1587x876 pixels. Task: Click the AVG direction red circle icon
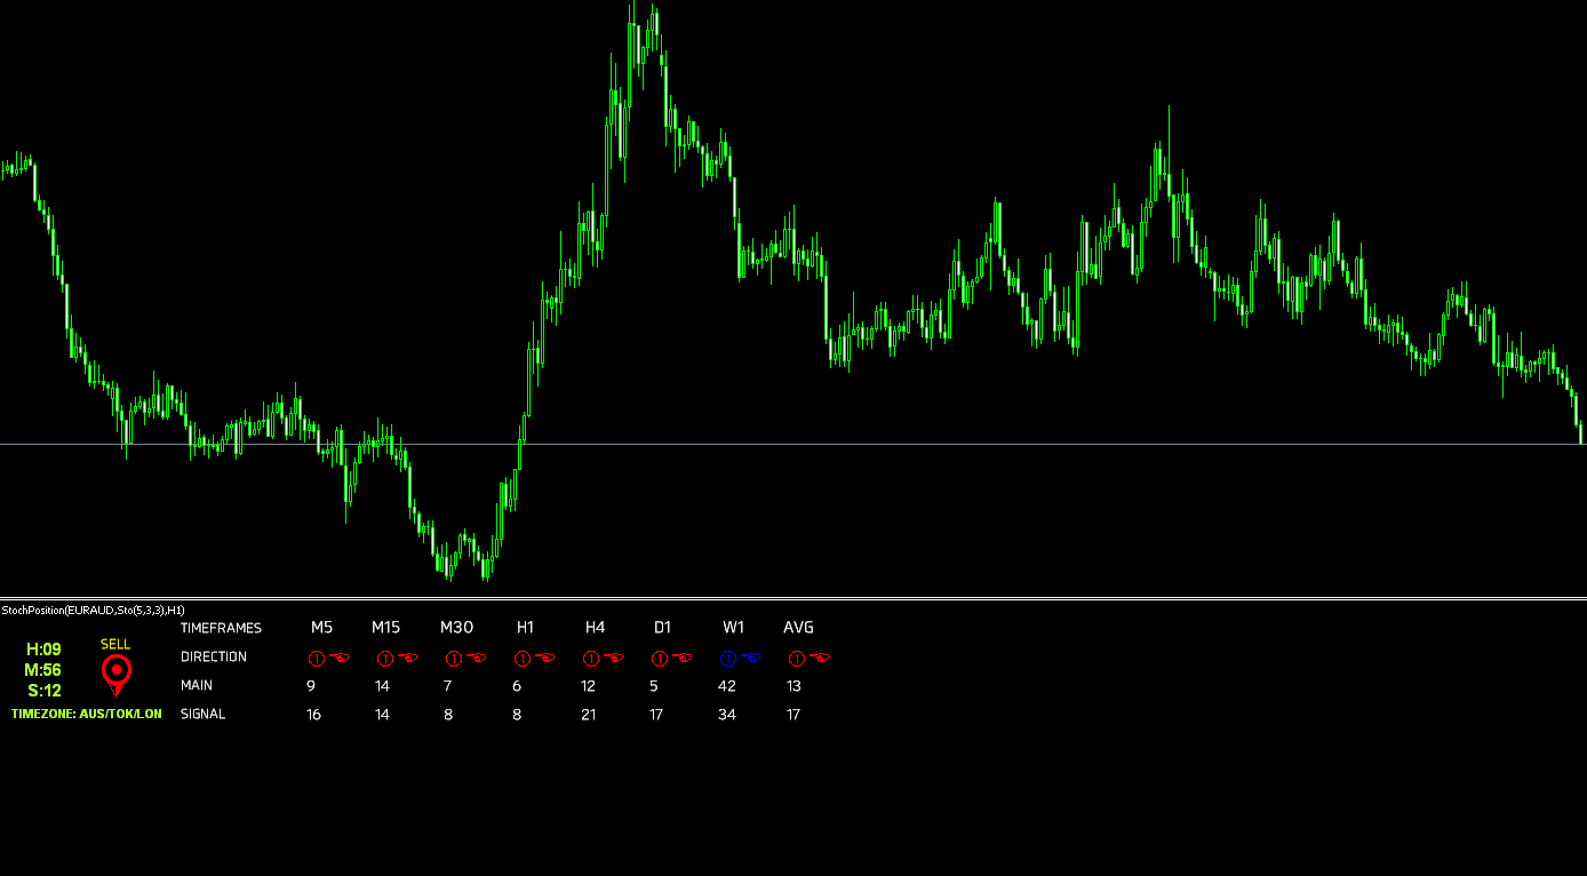[x=796, y=659]
